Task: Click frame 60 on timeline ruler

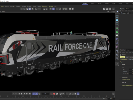Action: (69, 96)
